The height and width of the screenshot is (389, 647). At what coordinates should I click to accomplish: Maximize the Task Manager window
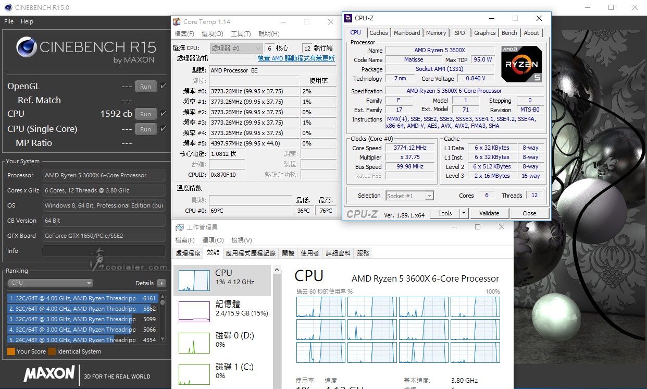478,227
